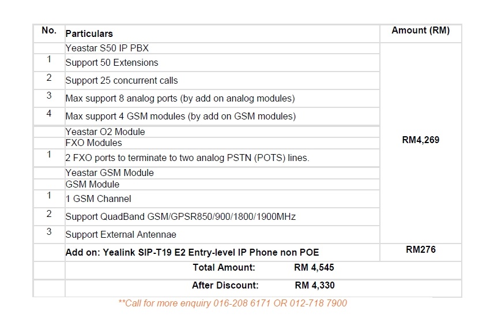
Task: Select the "Yeastar S50 IP PBX" row
Action: 107,48
